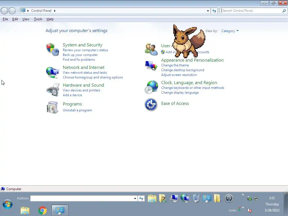Click the round triangle-logo toolbar icon
This screenshot has height=216, width=288.
coord(229,198)
